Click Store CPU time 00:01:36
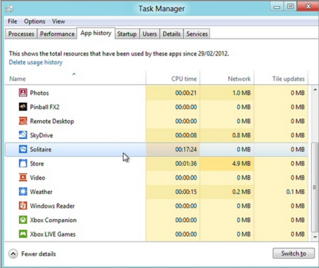Screen dimensions: 319x268 pos(186,163)
